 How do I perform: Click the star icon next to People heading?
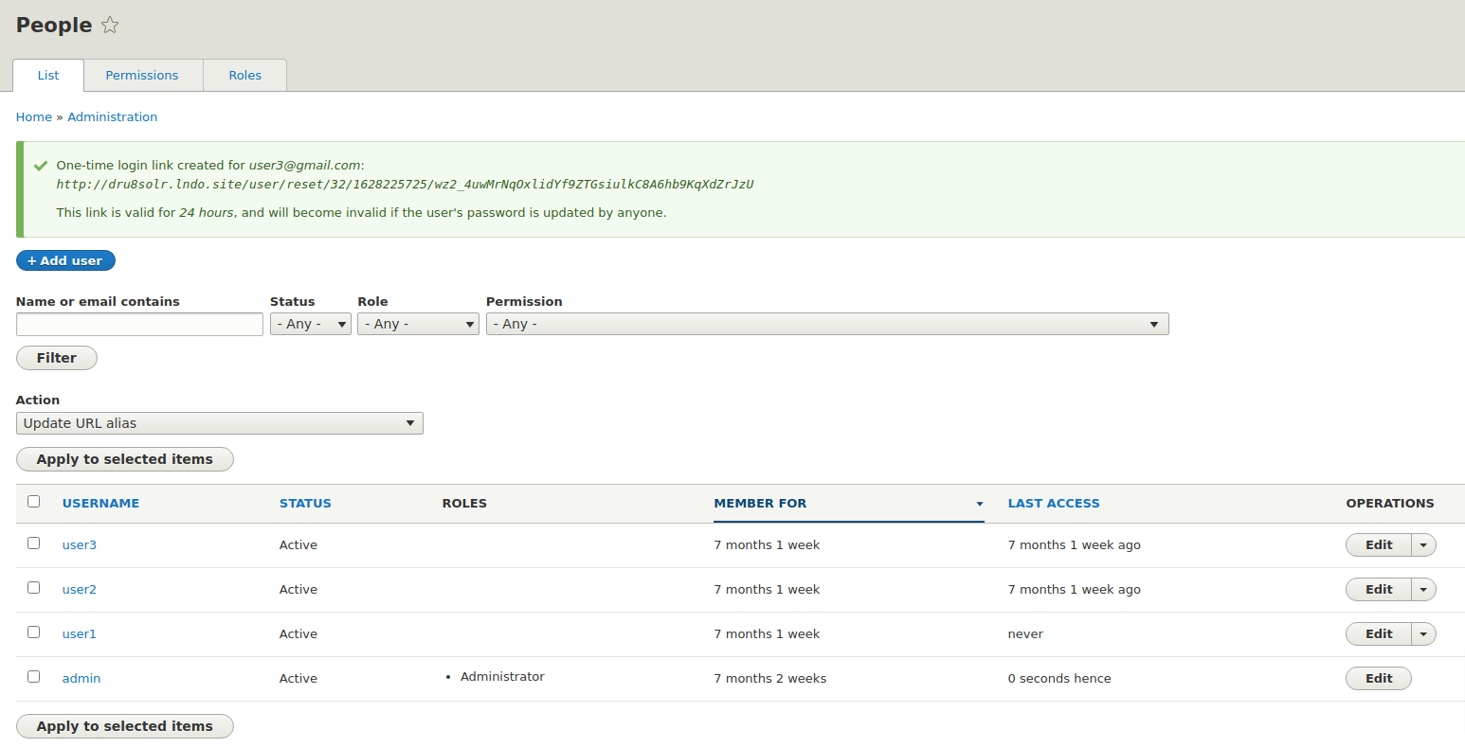coord(110,25)
